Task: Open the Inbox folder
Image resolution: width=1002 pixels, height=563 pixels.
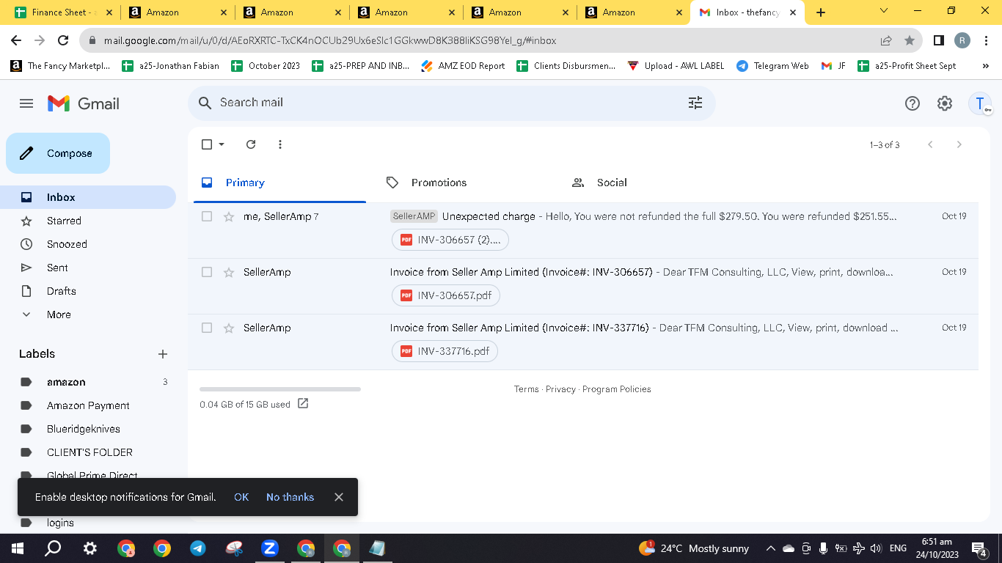Action: (x=88, y=197)
